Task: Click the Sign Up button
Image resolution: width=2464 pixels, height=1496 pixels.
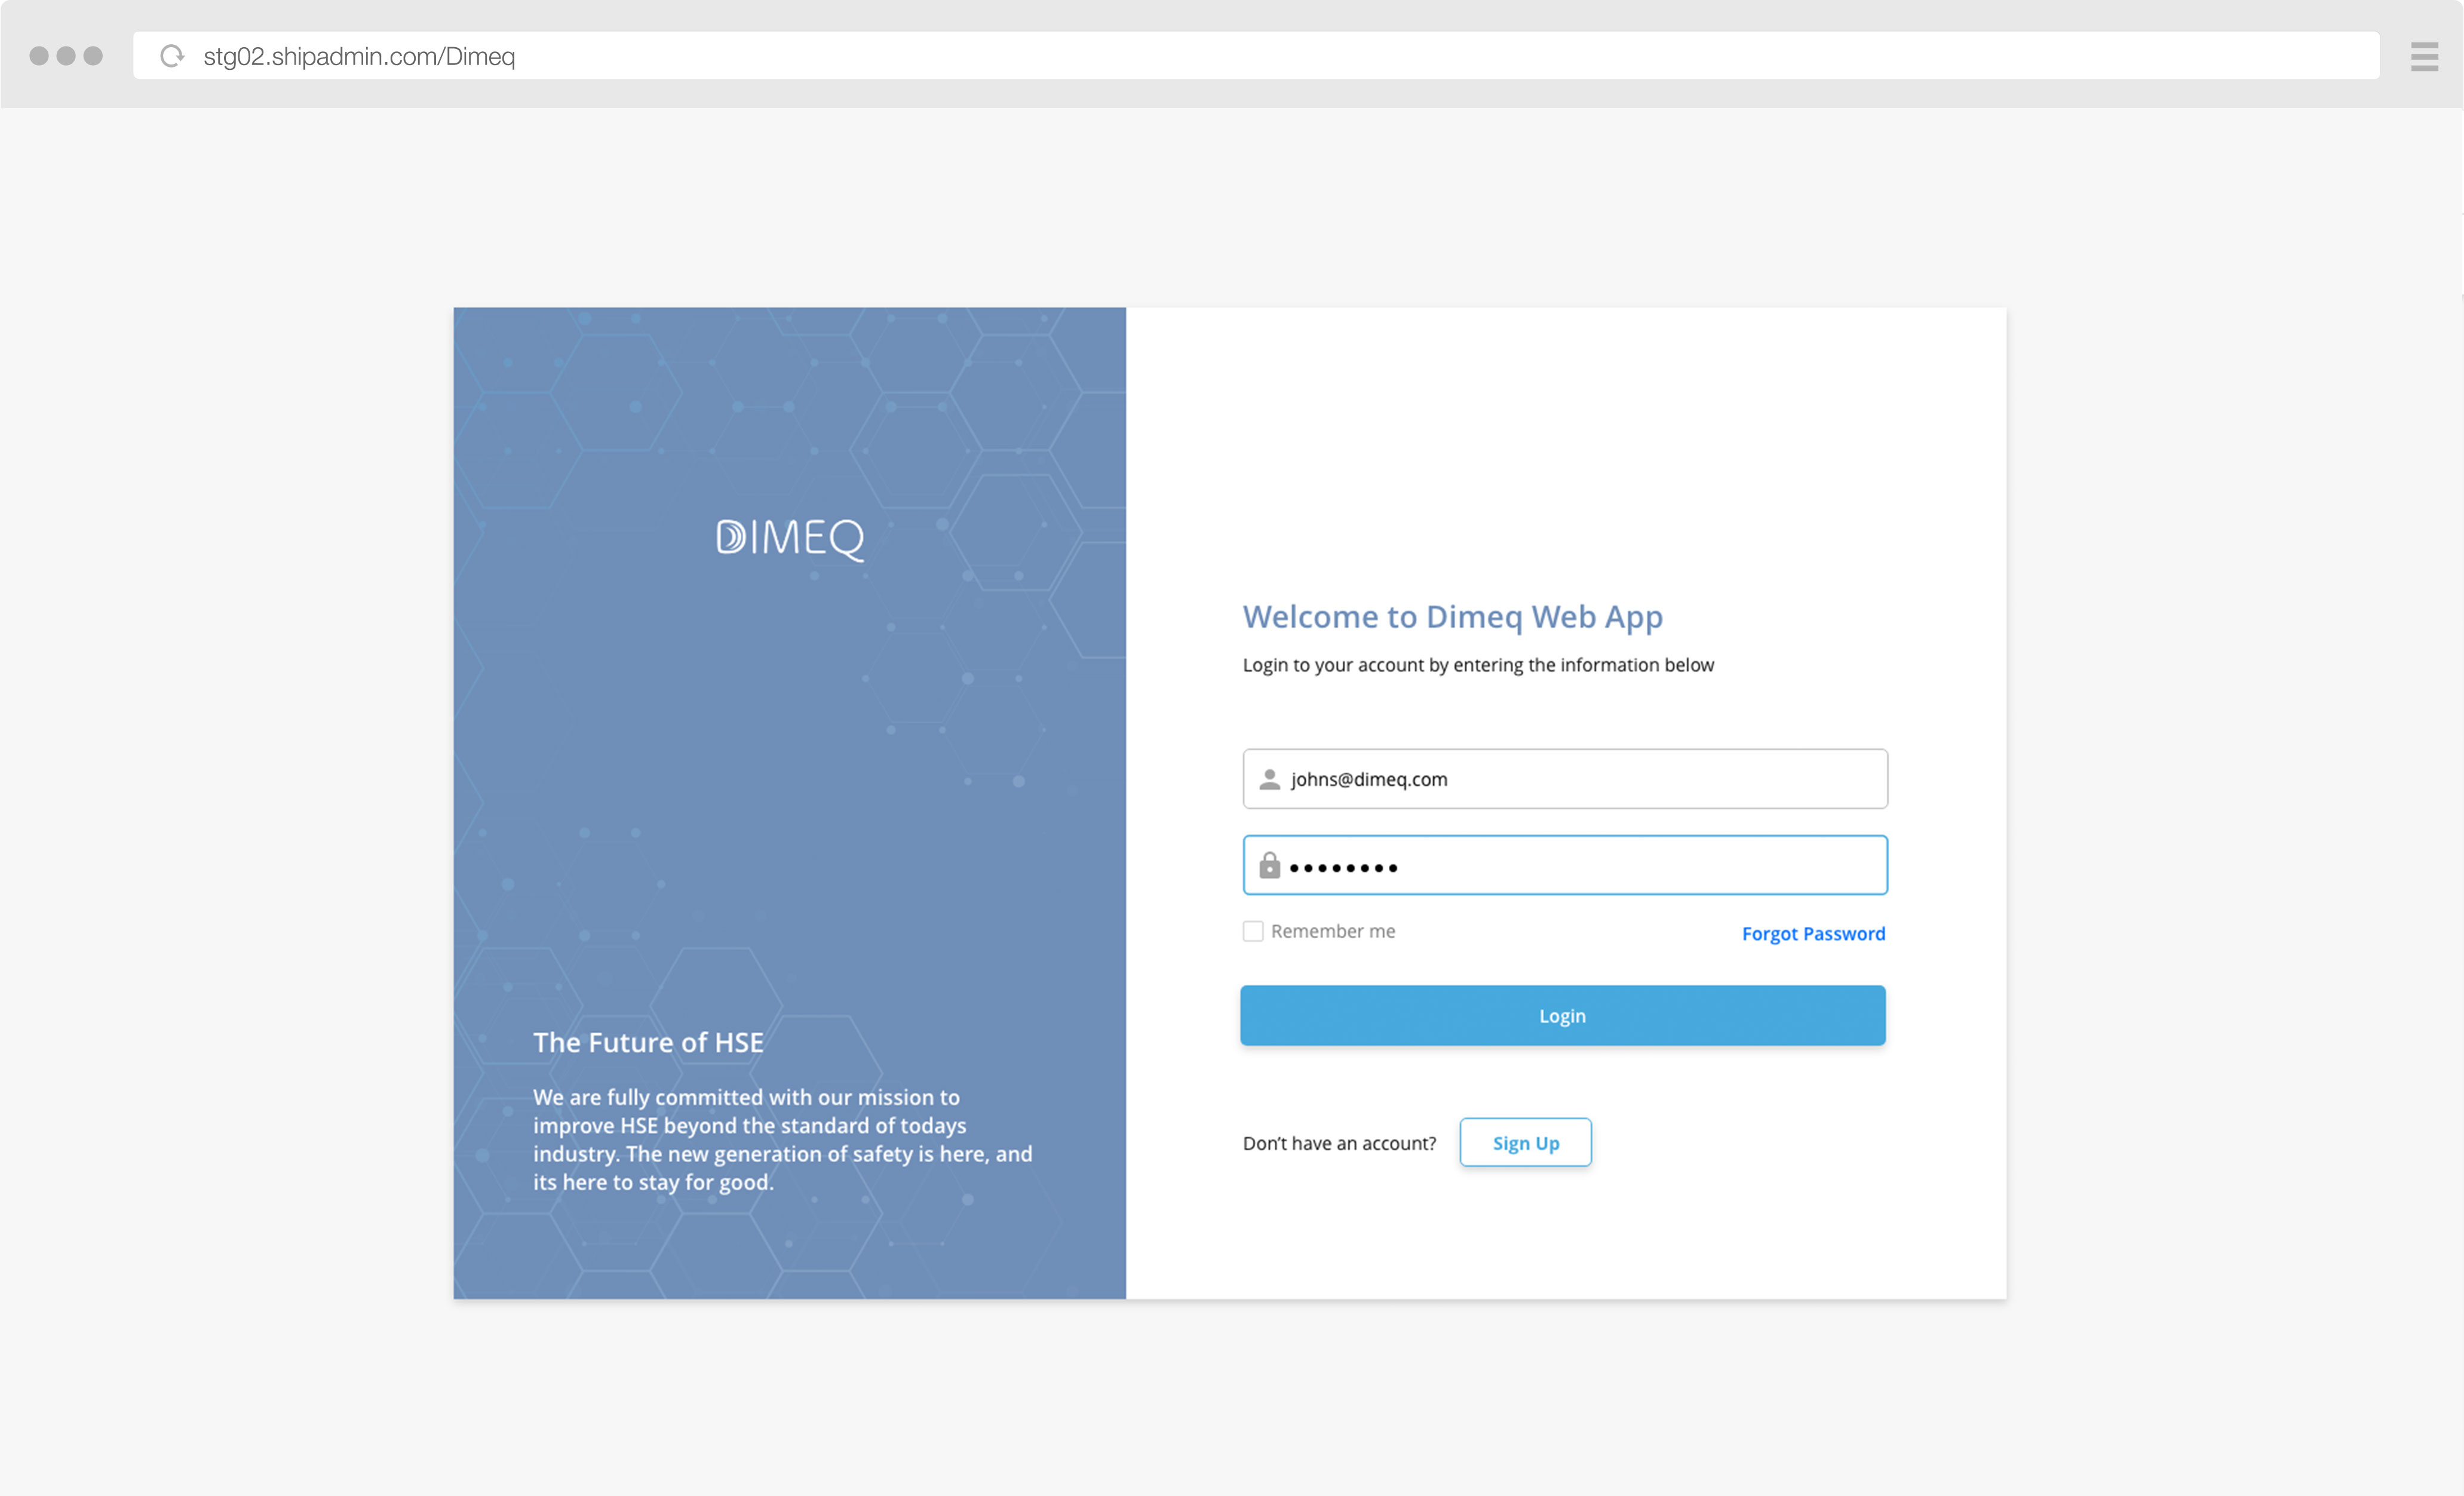Action: point(1525,1142)
